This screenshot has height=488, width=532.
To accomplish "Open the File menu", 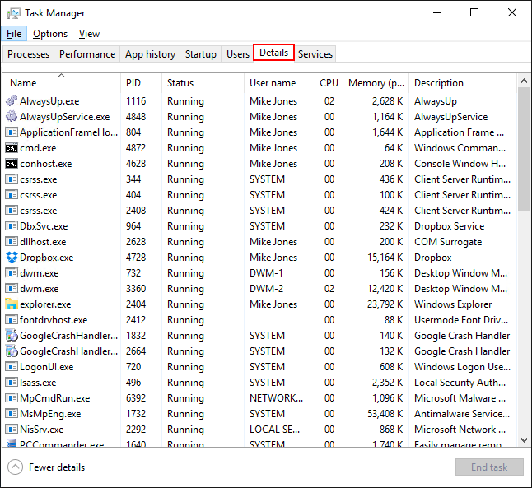I will [x=14, y=34].
